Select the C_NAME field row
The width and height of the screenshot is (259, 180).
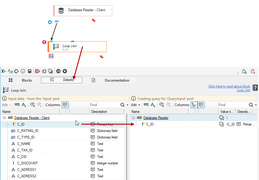pos(62,143)
